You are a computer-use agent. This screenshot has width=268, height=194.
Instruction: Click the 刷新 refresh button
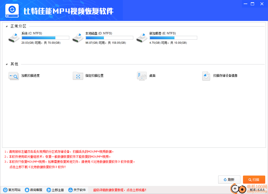(229, 180)
